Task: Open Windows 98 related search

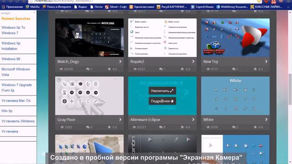Action: tap(11, 59)
